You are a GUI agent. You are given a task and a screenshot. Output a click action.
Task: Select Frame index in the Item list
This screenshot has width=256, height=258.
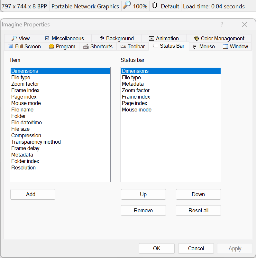[x=60, y=90]
